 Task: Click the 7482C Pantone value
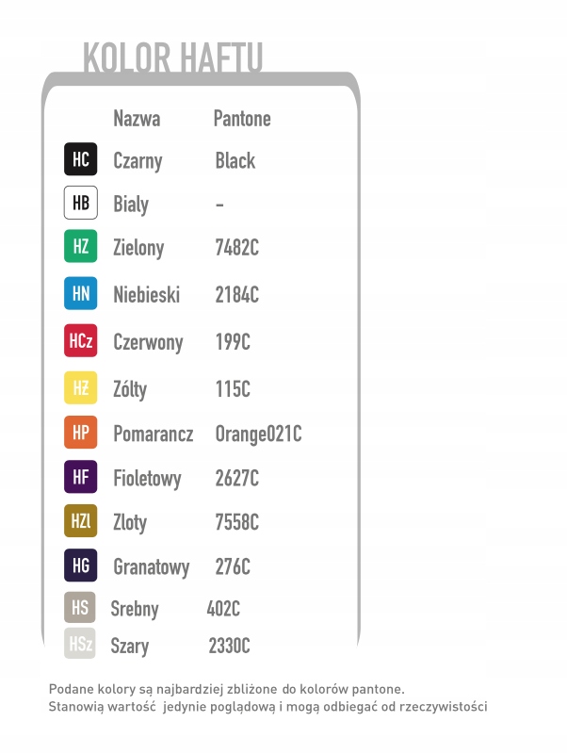click(236, 248)
